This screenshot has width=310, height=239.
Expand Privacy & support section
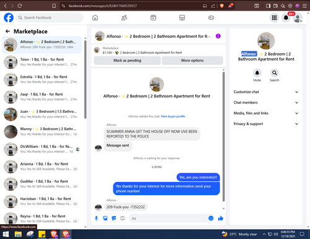click(x=266, y=124)
